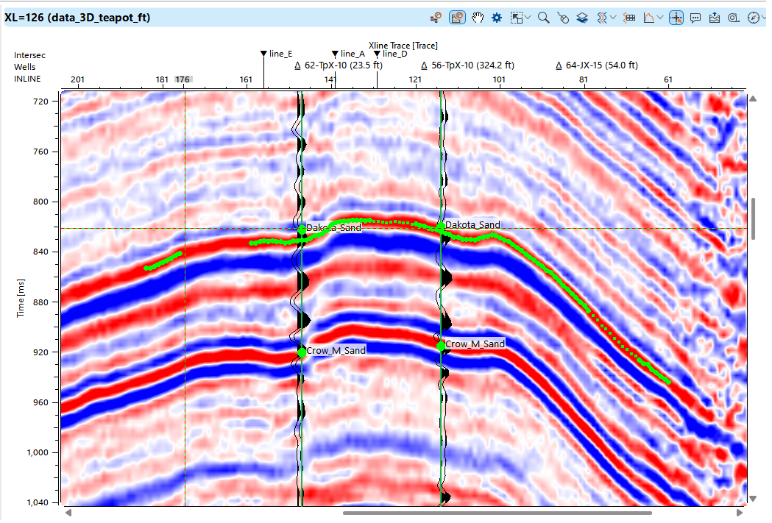Viewport: 772px width, 523px height.
Task: Activate the magnifier zoom tool
Action: tap(544, 18)
